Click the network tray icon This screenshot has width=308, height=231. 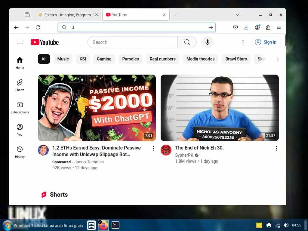(278, 225)
